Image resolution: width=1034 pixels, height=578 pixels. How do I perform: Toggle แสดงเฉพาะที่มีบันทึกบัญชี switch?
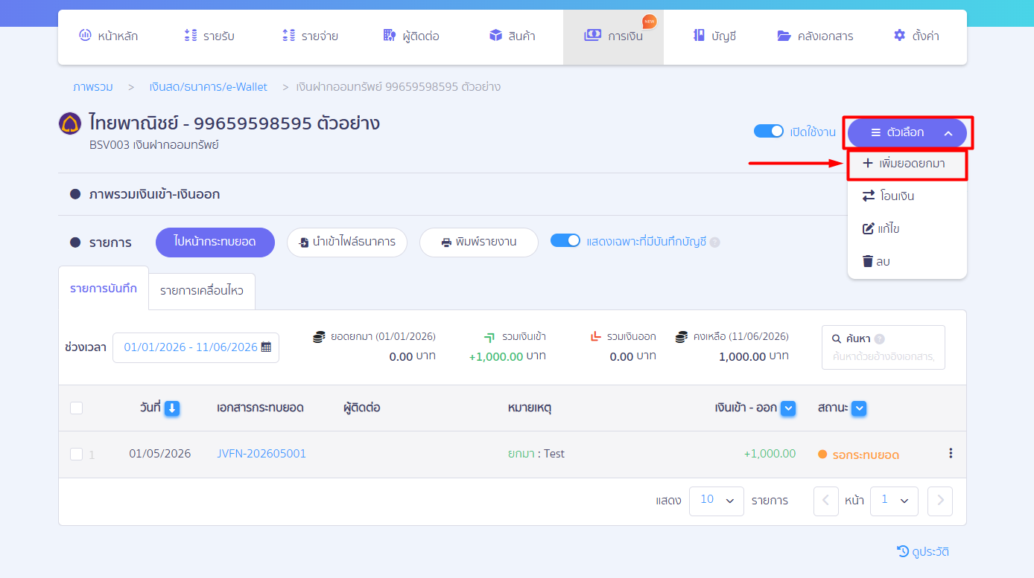(x=565, y=241)
